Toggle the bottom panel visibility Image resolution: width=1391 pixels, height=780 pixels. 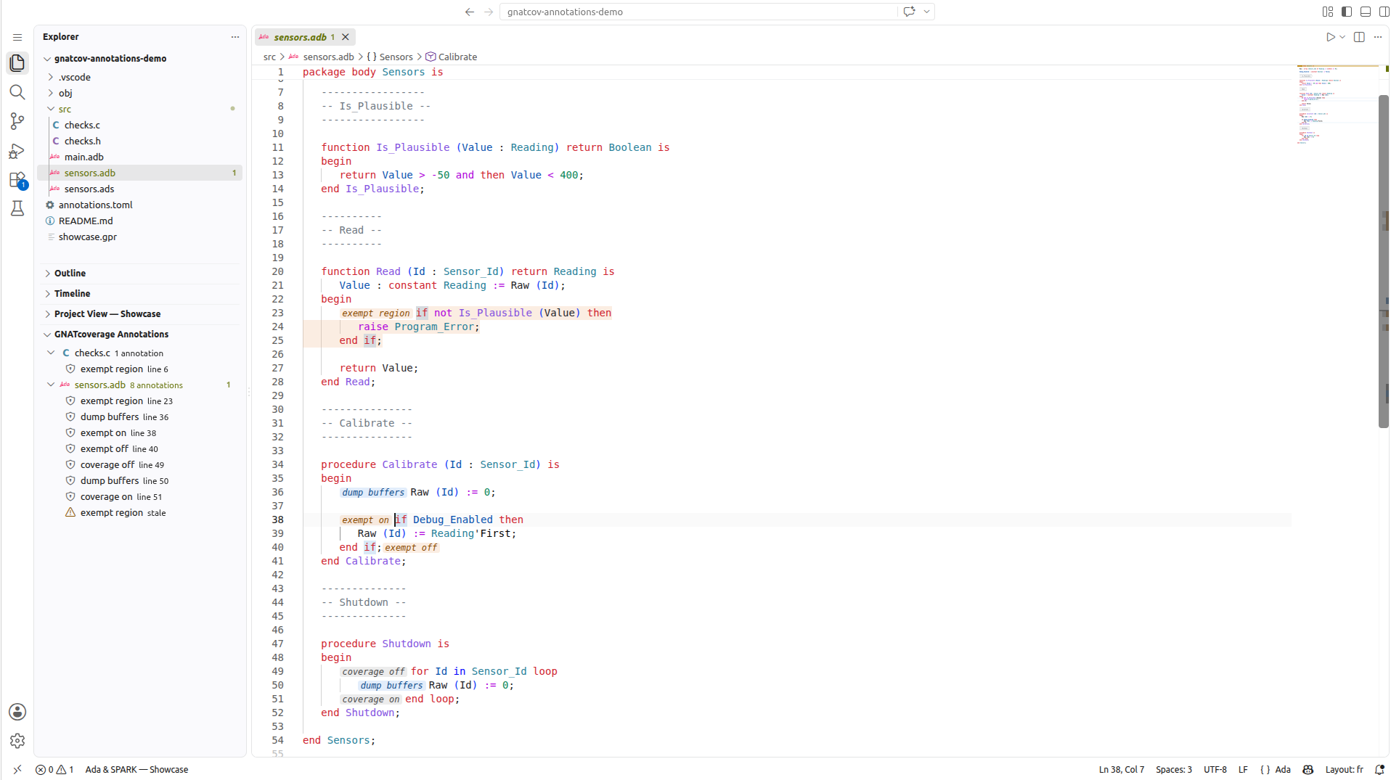(1366, 12)
